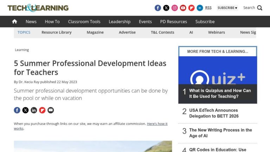
Task: Click the TOPICS label
Action: [x=24, y=32]
